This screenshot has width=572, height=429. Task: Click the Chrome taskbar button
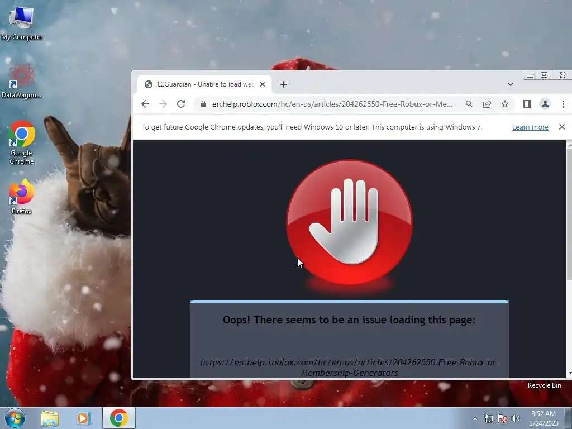point(119,418)
